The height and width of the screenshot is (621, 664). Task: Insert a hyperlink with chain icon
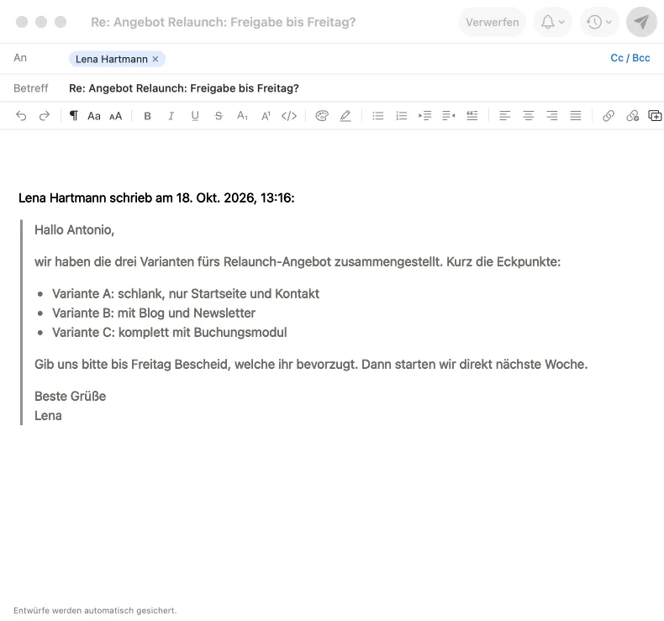[609, 116]
